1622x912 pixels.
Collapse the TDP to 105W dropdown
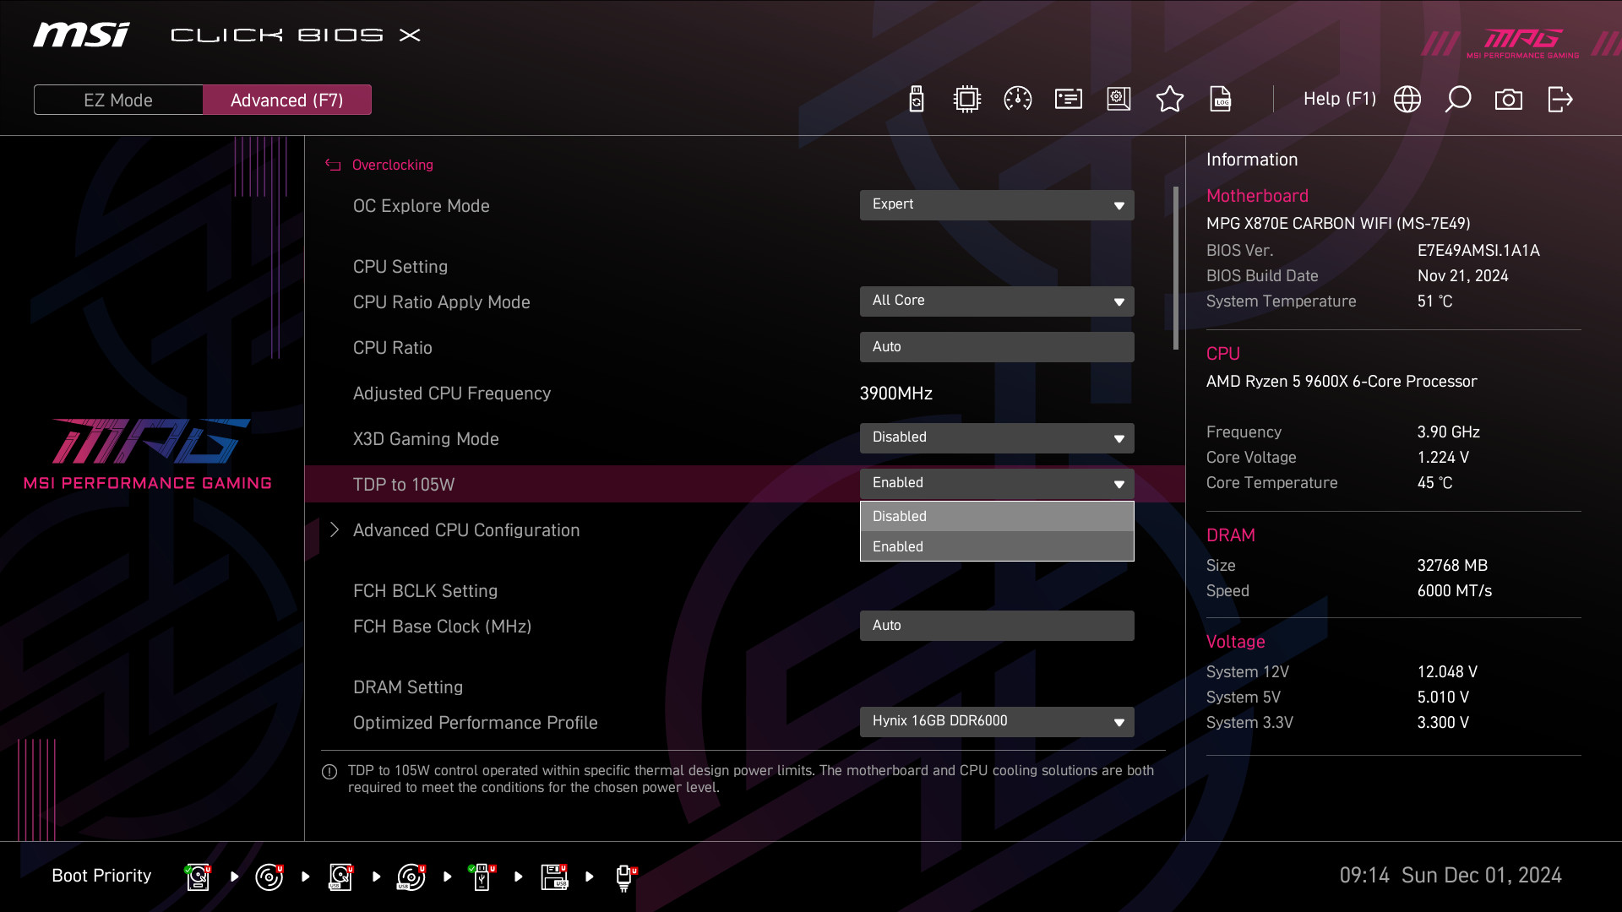[997, 484]
